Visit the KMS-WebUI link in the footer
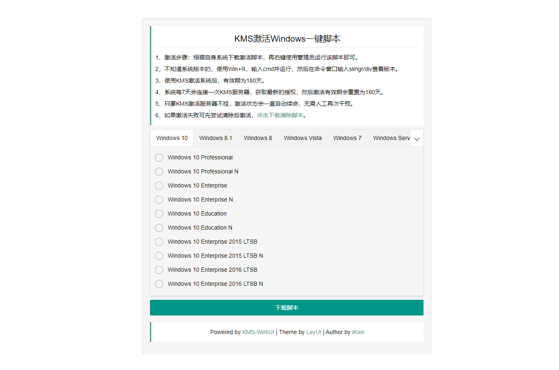This screenshot has height=370, width=559. pyautogui.click(x=258, y=332)
